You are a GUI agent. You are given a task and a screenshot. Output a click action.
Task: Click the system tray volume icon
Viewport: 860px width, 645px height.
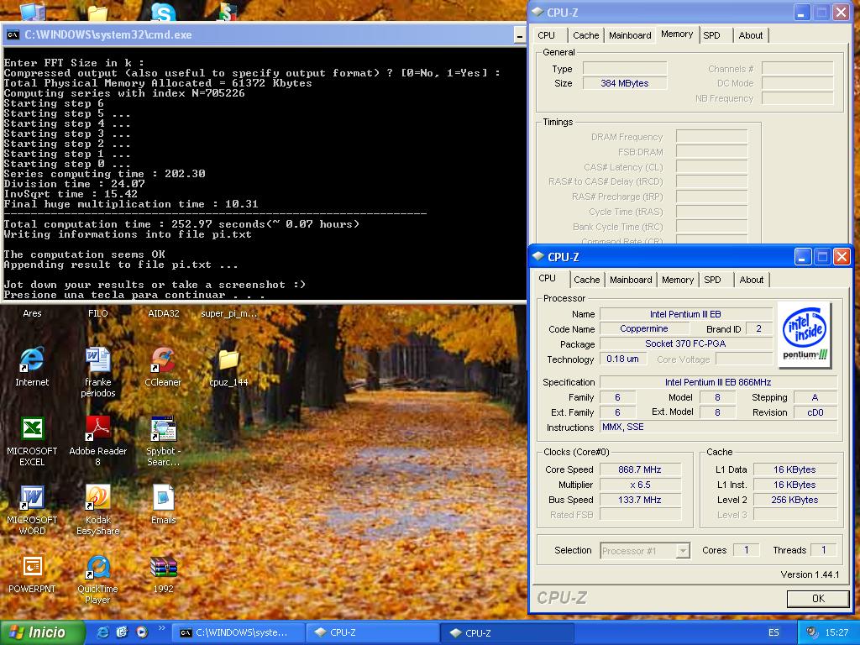812,632
